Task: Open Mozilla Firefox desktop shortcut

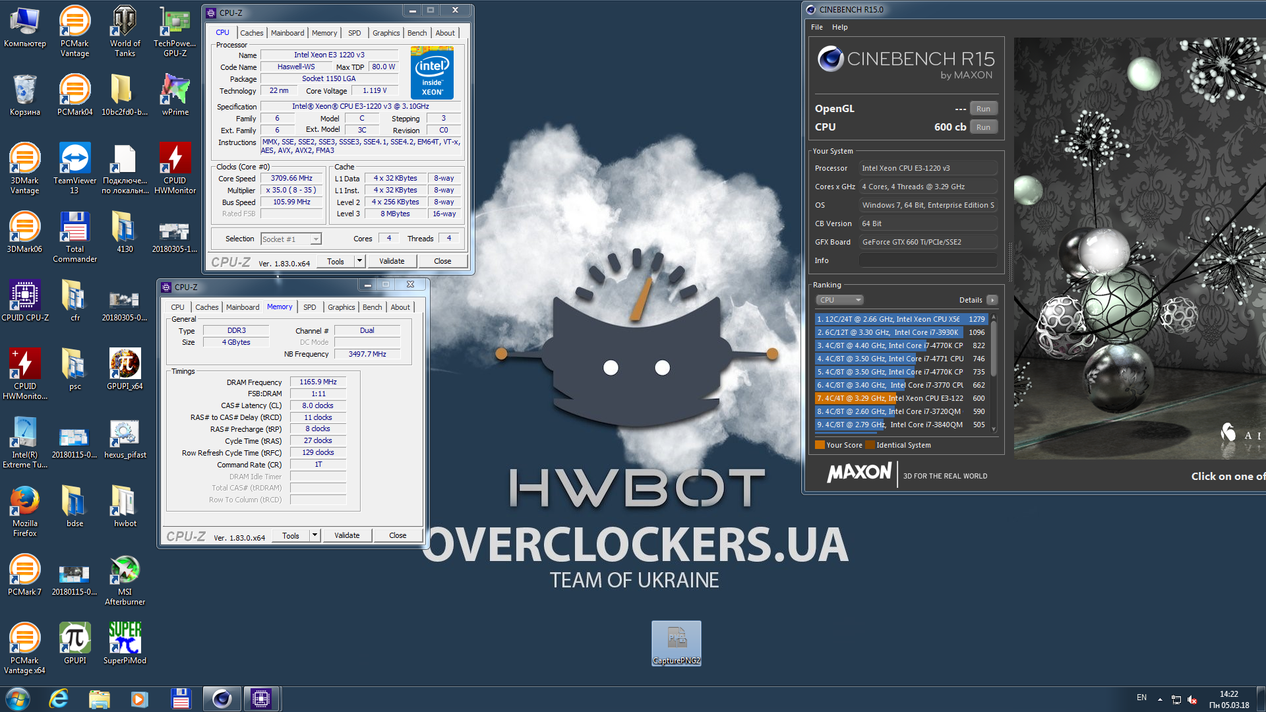Action: 24,511
